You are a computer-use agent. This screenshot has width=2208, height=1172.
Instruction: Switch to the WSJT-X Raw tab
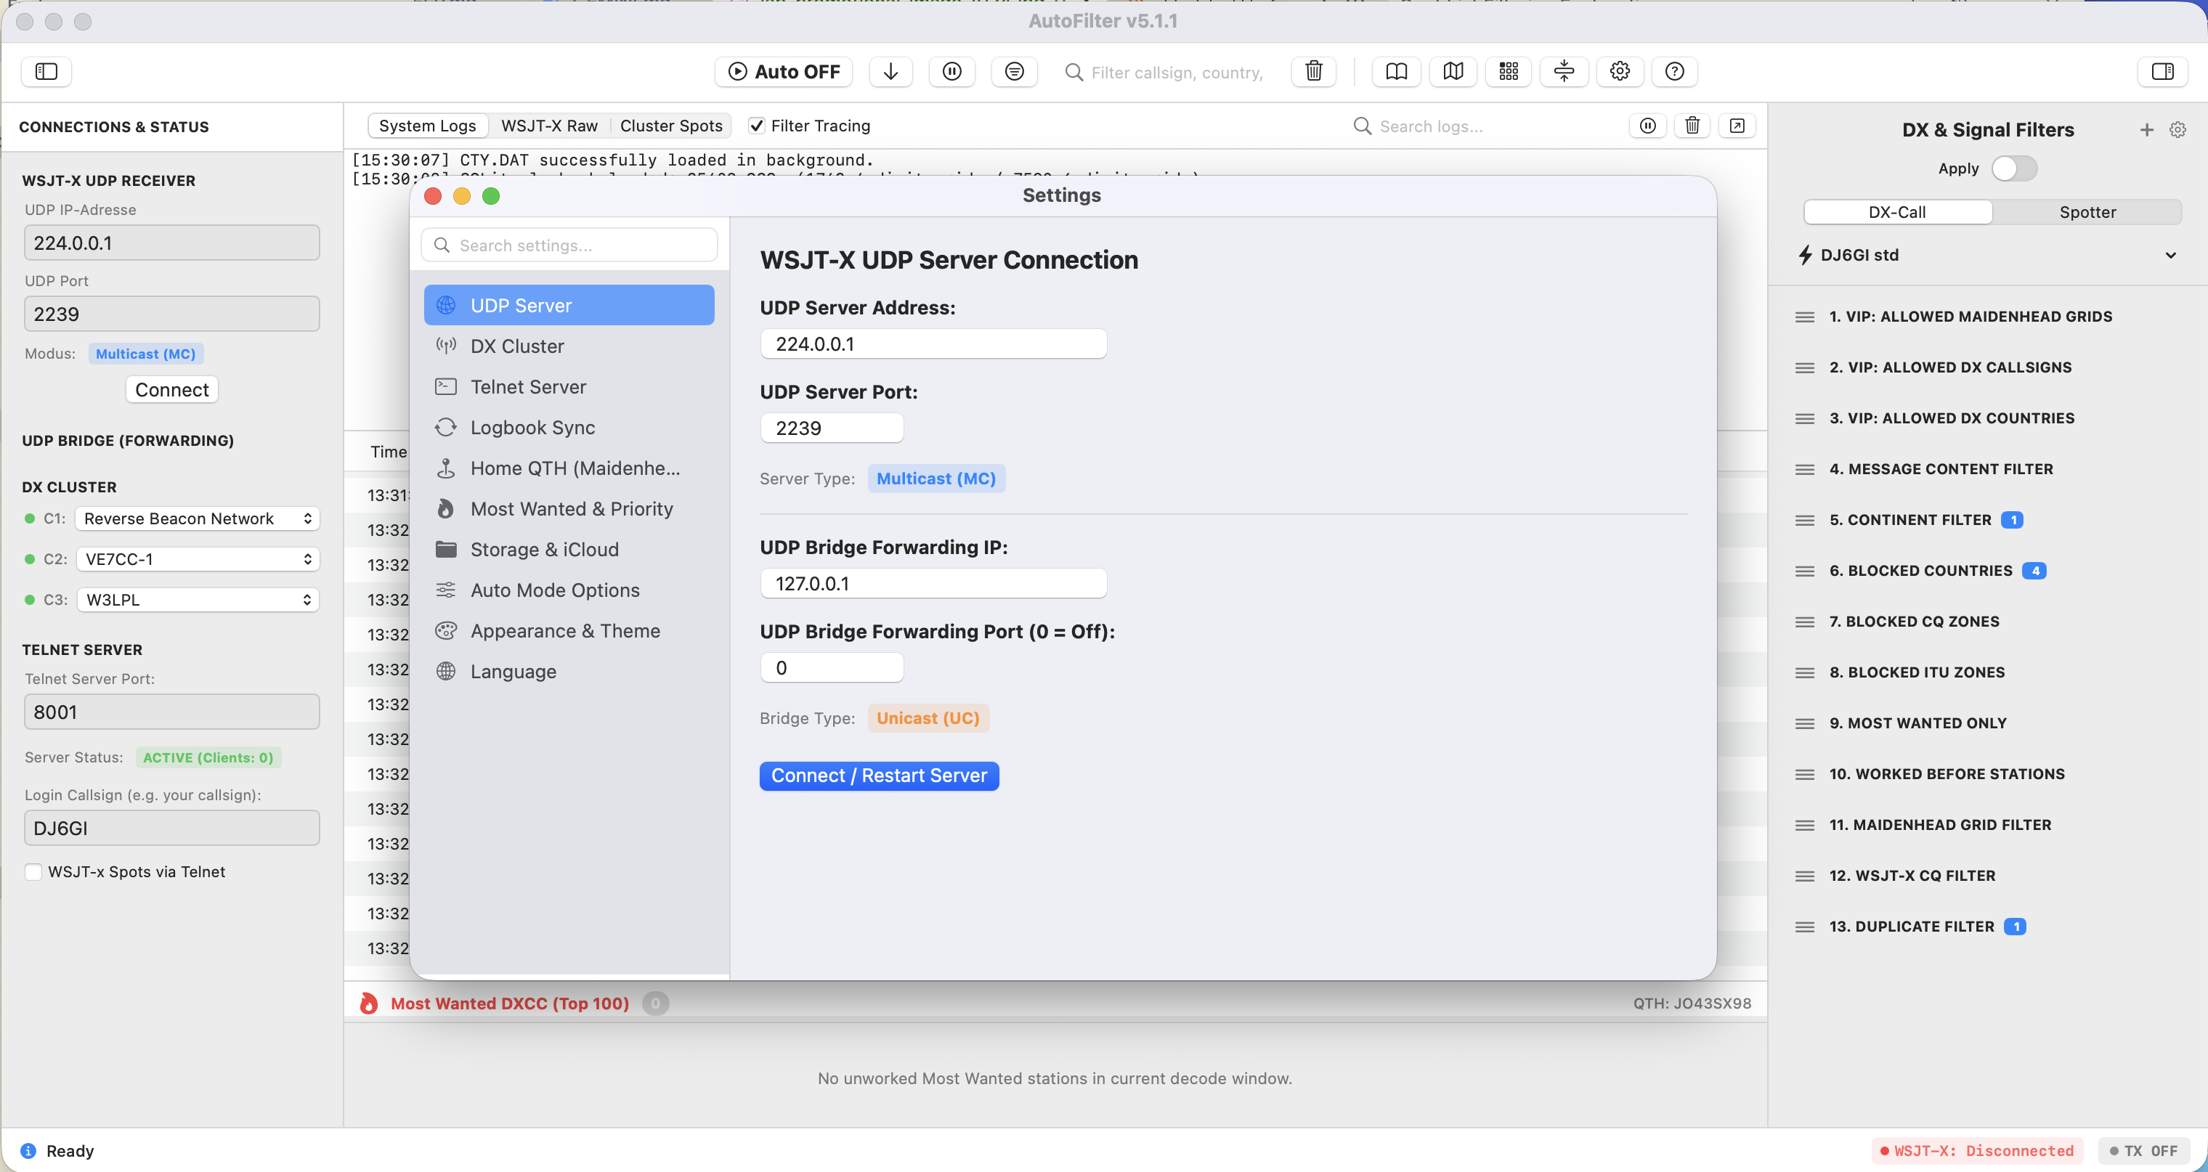[549, 126]
